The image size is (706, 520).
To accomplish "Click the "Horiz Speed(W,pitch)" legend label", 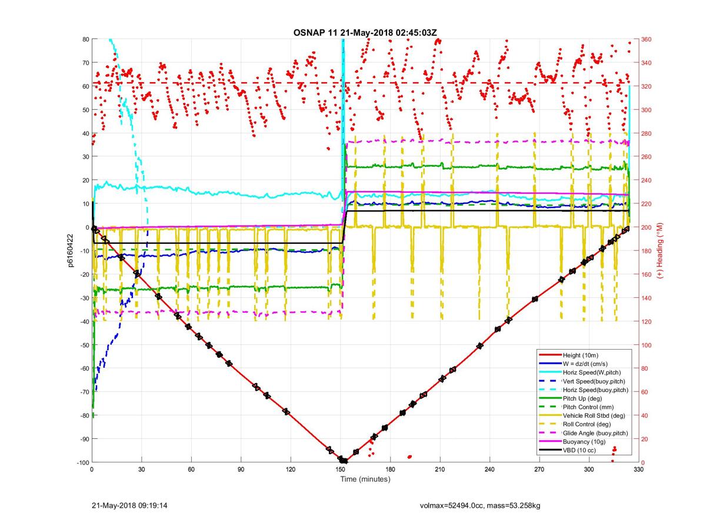I will point(592,372).
